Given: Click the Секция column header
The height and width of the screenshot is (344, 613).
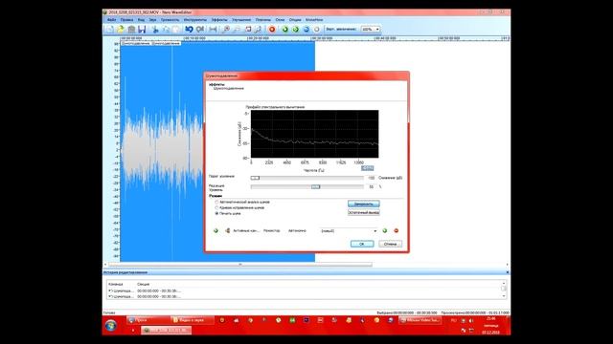Looking at the screenshot, I should tap(143, 285).
